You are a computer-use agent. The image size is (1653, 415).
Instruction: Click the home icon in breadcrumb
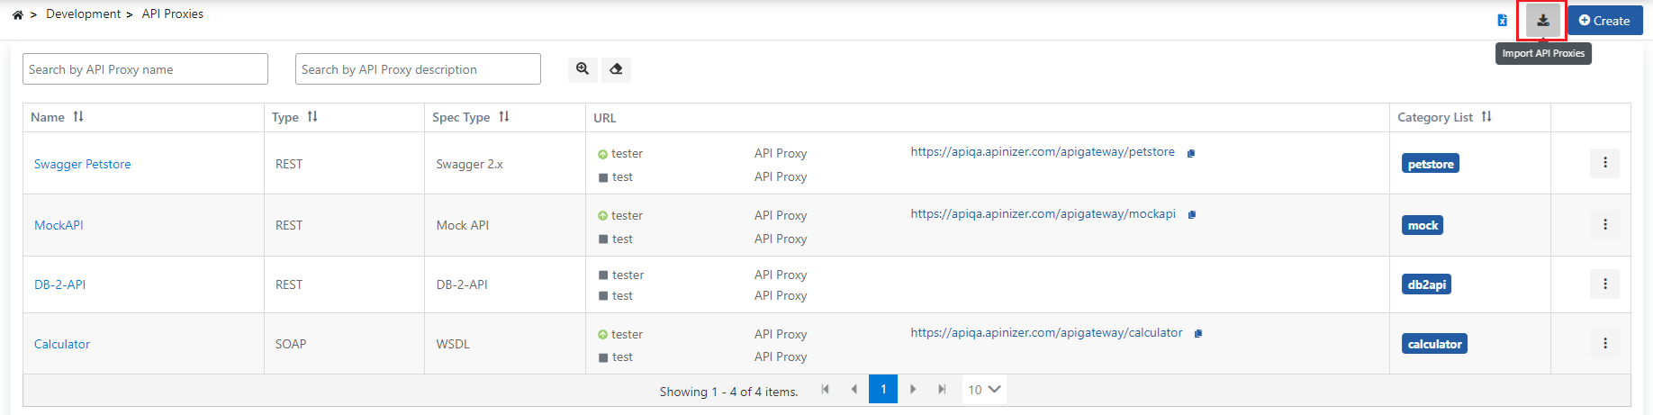click(17, 14)
